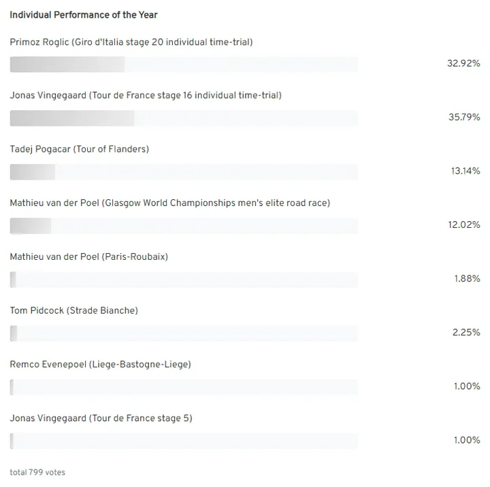This screenshot has width=490, height=487.
Task: Click the 12.02% result figure
Action: click(463, 224)
